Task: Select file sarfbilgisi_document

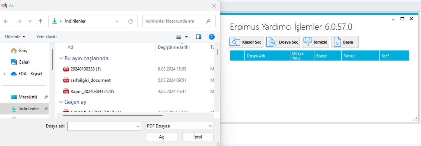Action: [x=91, y=80]
